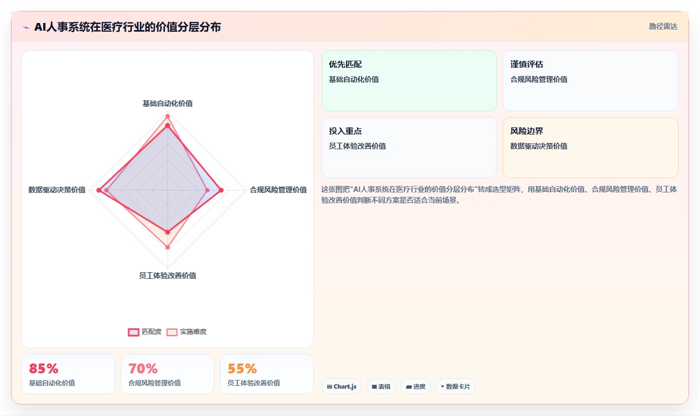Click the 基础自动化价值 radar axis label
The image size is (700, 416).
[167, 103]
